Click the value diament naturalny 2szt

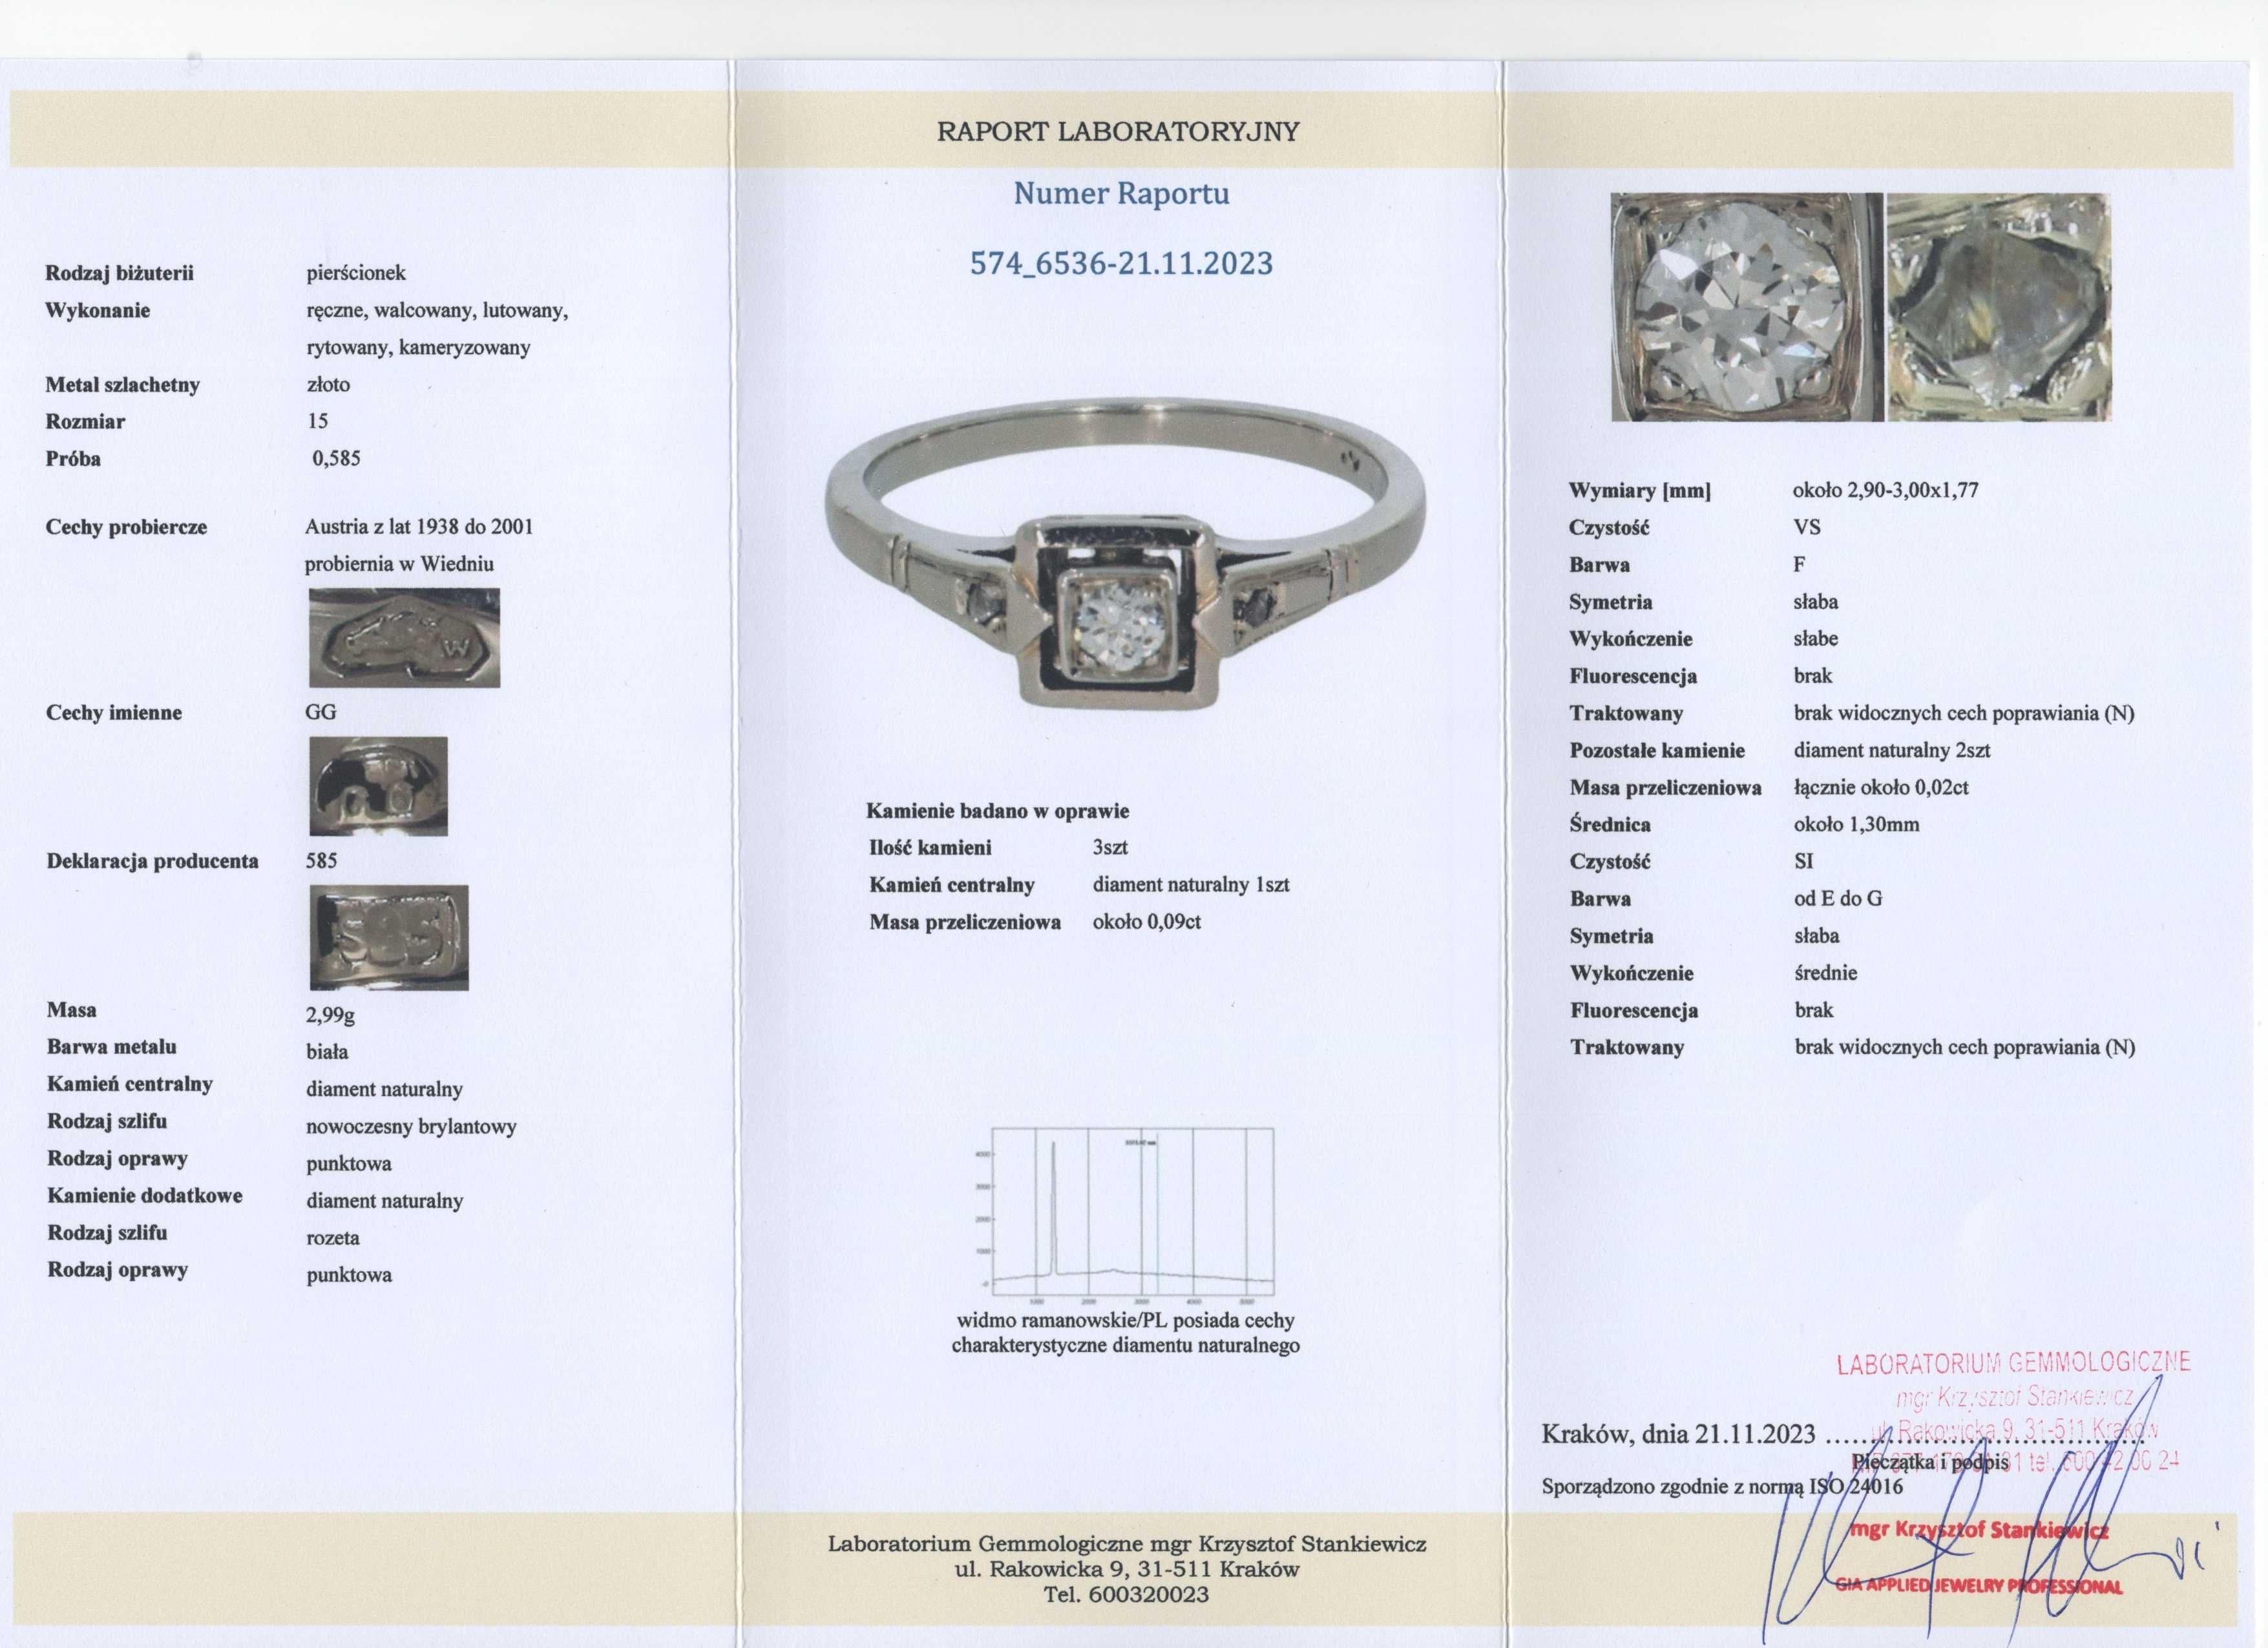pyautogui.click(x=1891, y=750)
